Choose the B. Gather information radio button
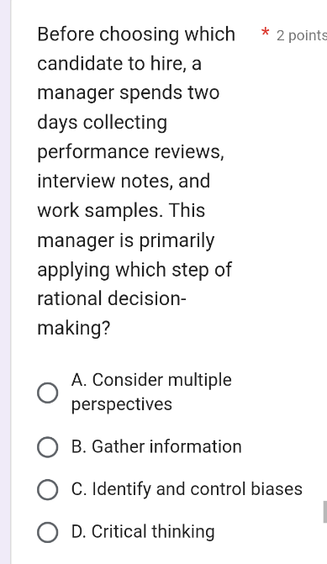The image size is (327, 564). pyautogui.click(x=47, y=447)
